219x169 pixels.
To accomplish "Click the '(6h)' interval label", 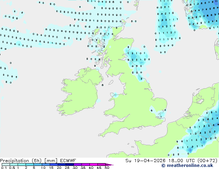I will 37,161.
